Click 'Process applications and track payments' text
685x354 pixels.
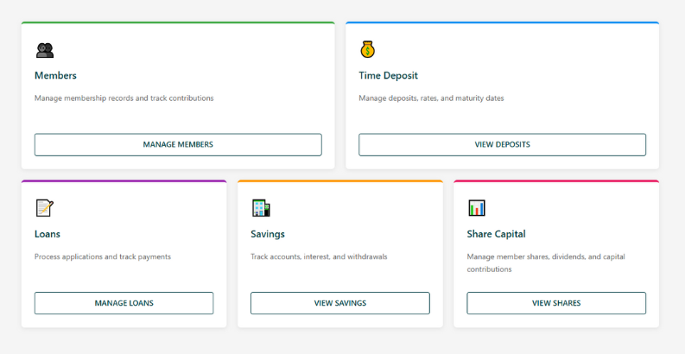pyautogui.click(x=103, y=256)
